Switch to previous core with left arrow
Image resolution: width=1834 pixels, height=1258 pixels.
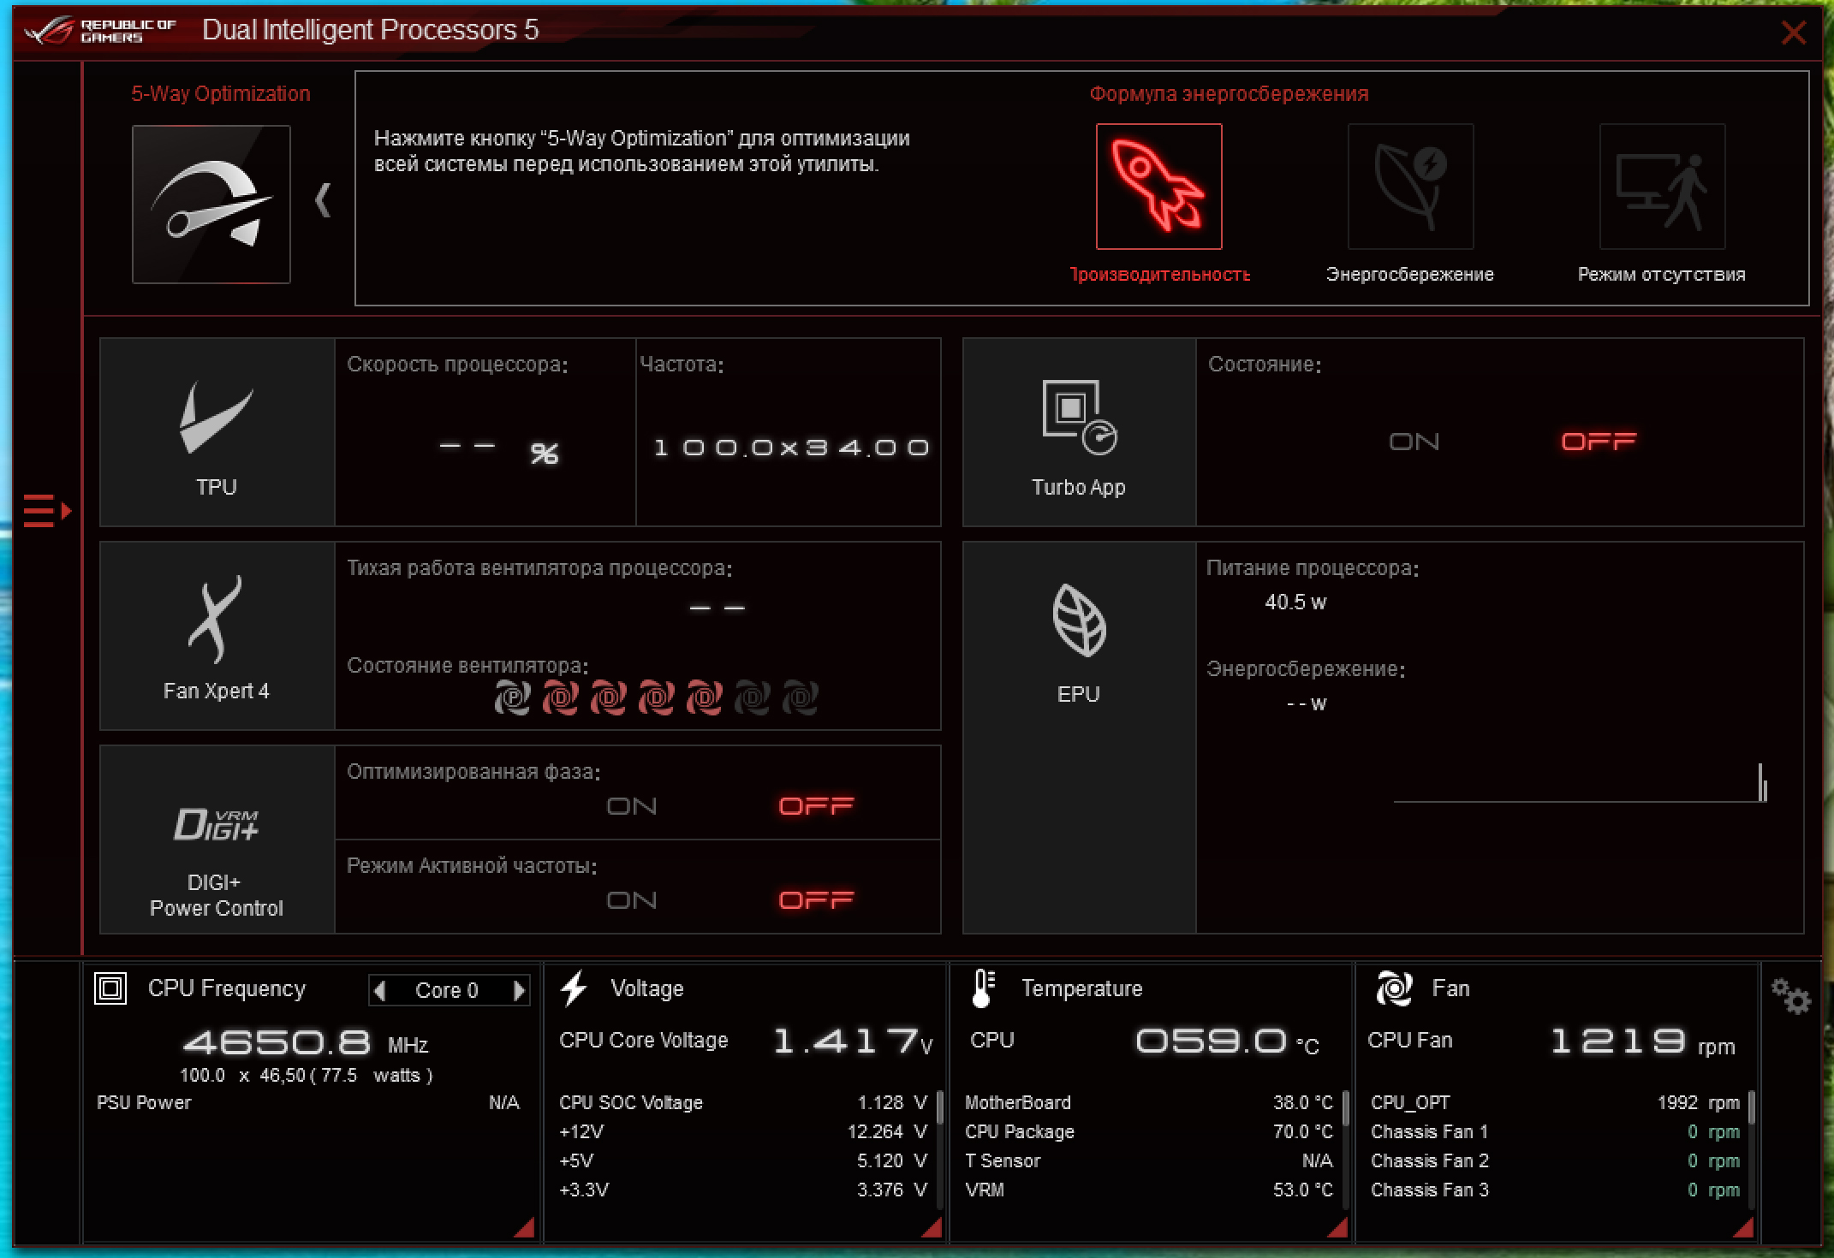point(380,990)
